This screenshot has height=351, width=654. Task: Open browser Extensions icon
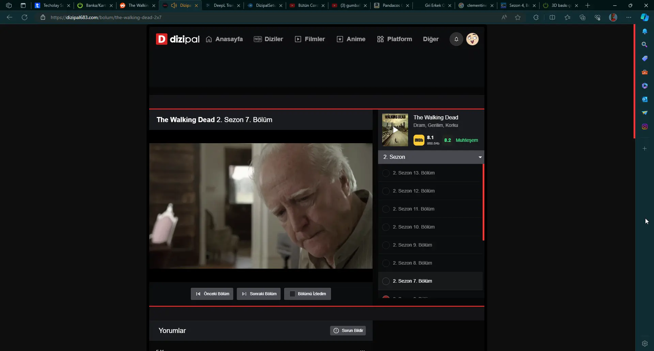coord(536,17)
